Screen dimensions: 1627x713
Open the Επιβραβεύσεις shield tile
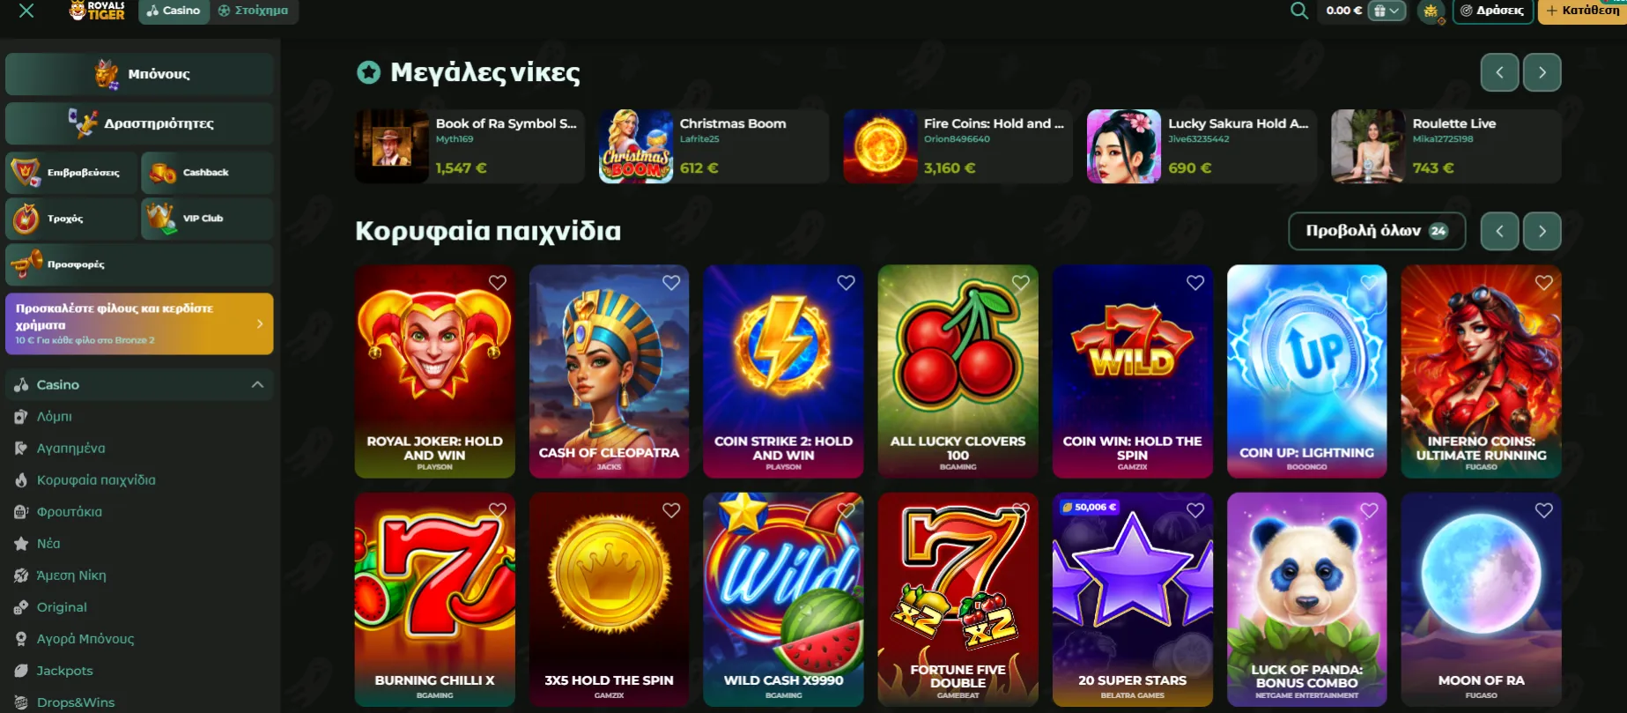click(71, 173)
